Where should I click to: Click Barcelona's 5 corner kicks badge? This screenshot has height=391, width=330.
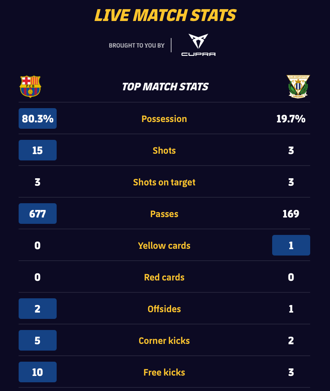pos(38,340)
